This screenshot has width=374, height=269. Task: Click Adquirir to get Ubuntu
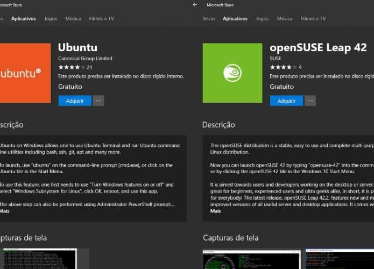click(x=75, y=101)
